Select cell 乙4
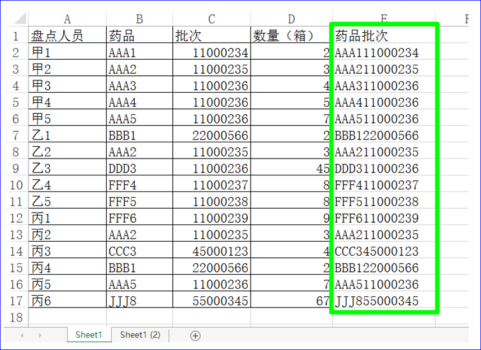The width and height of the screenshot is (481, 350). 68,185
